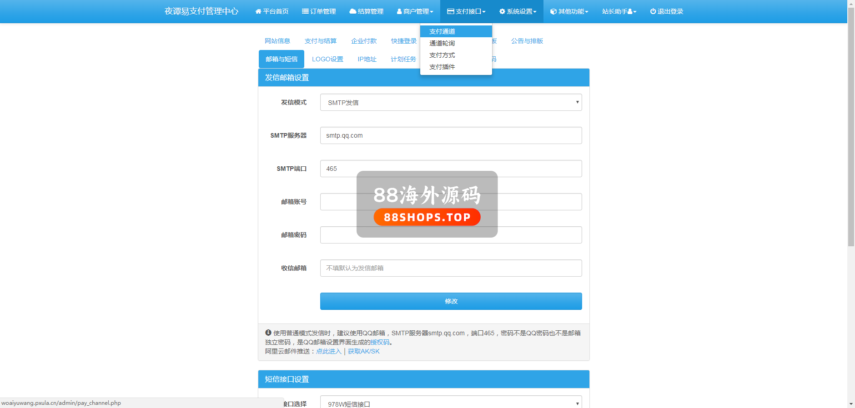Click the gear icon for 系统设置
The image size is (855, 408).
pyautogui.click(x=502, y=11)
